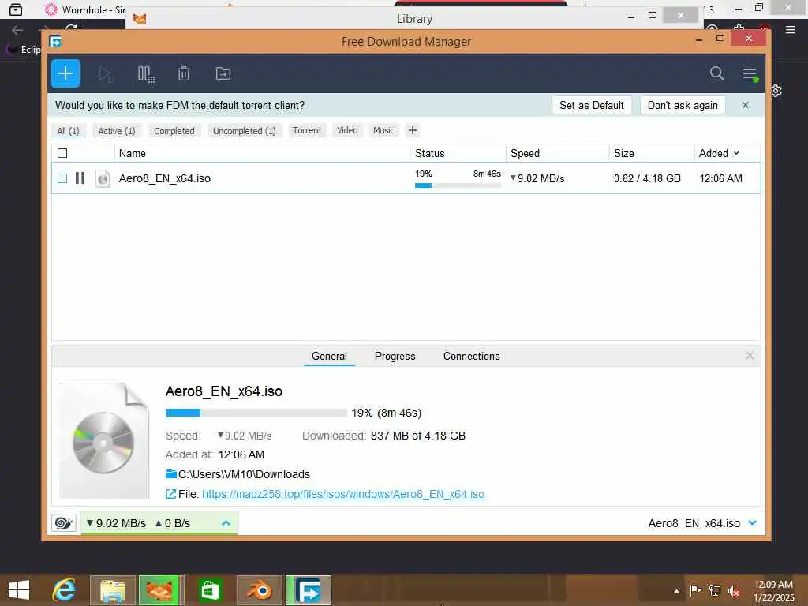Screen dimensions: 808x606
Task: Click the ISO file icon in download row
Action: tap(103, 178)
